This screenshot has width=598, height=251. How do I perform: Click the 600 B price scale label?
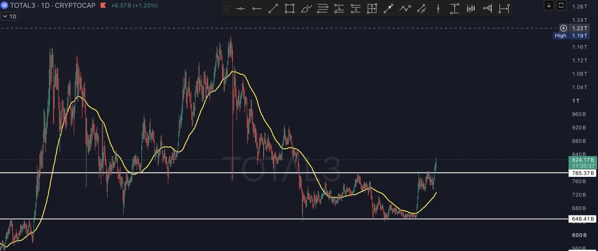(579, 235)
